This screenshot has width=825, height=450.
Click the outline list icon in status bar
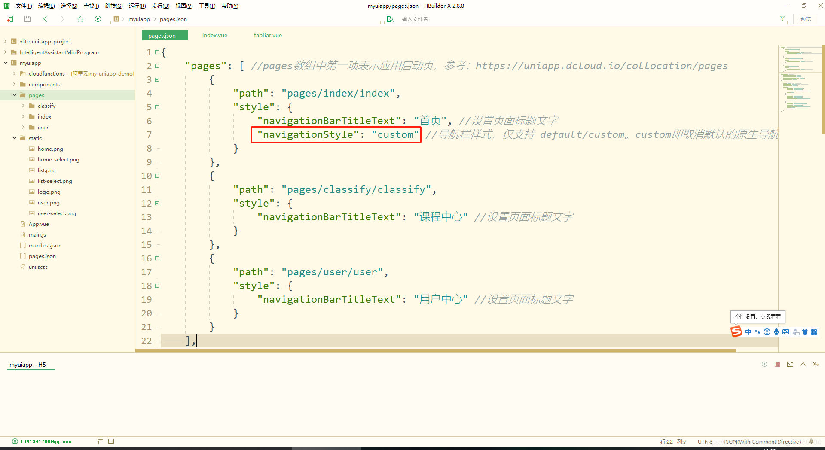(100, 441)
